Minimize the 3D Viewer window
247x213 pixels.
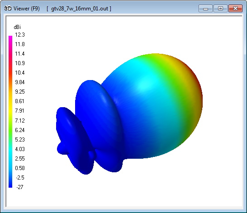(205, 8)
